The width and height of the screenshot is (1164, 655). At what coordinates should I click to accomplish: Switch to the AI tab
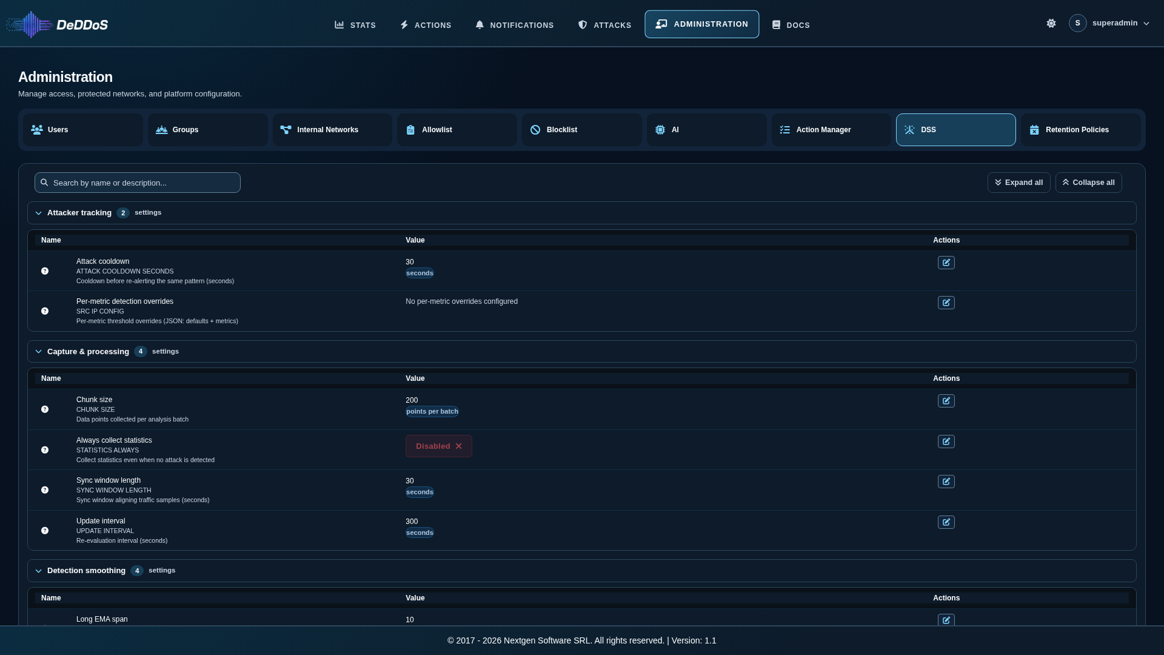pos(707,130)
